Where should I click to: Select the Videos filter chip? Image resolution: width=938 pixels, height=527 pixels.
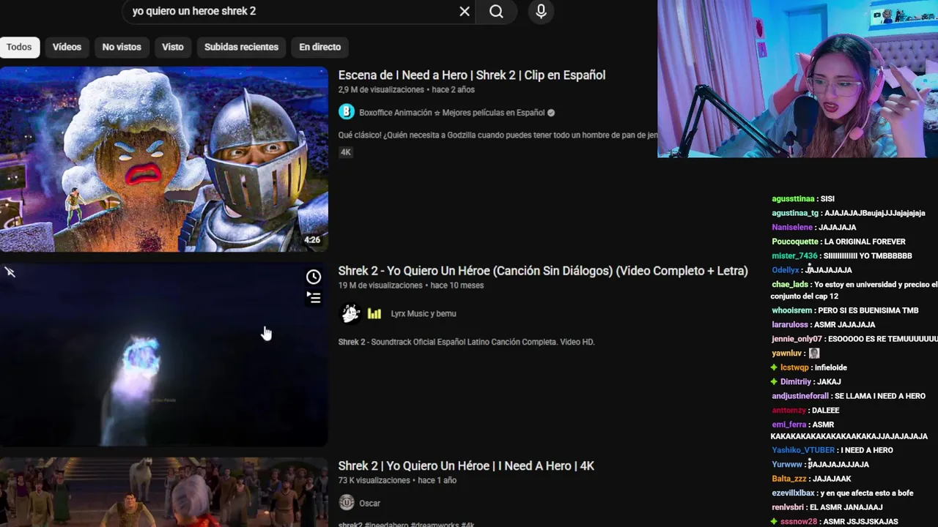(67, 47)
